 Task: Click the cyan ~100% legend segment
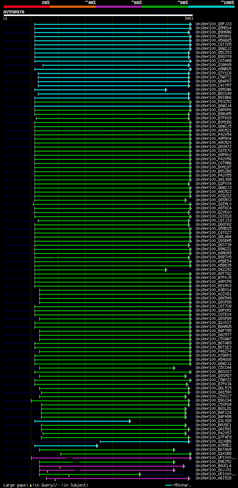pyautogui.click(x=211, y=6)
